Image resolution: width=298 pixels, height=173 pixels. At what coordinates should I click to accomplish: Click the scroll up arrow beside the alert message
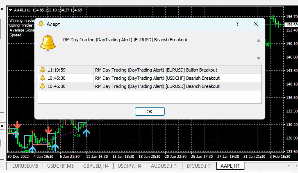coord(258,40)
